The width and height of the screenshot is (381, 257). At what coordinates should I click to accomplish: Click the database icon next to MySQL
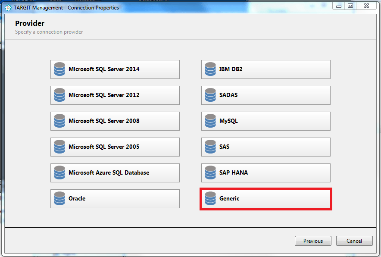click(x=210, y=121)
